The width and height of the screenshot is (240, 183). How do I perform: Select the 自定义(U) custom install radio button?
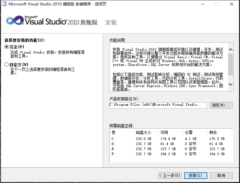[x=6, y=64]
